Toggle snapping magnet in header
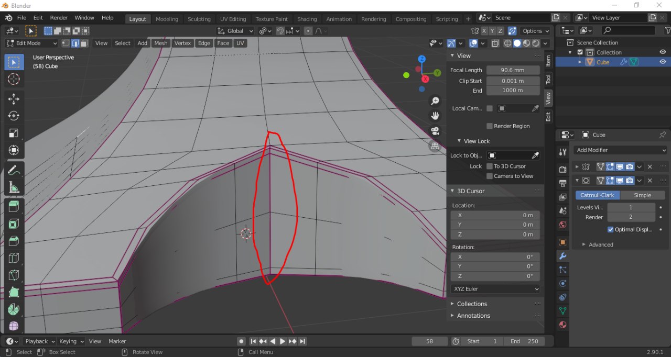 point(280,31)
